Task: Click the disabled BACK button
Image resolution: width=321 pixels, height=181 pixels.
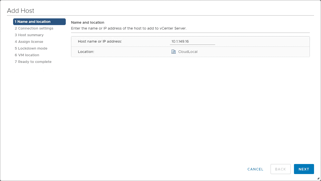Action: coord(280,169)
